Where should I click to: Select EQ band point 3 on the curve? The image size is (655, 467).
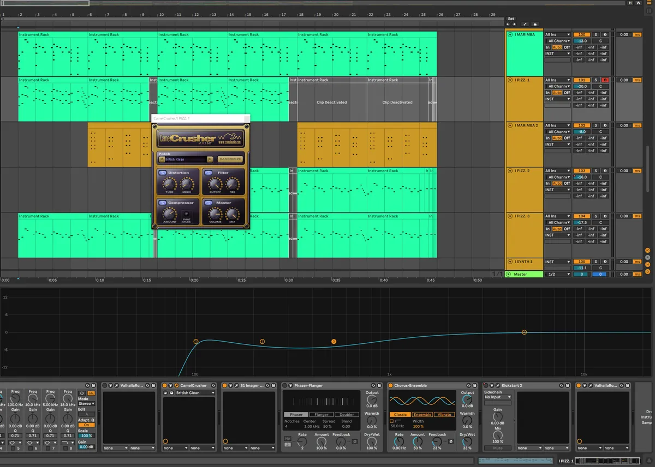point(334,342)
